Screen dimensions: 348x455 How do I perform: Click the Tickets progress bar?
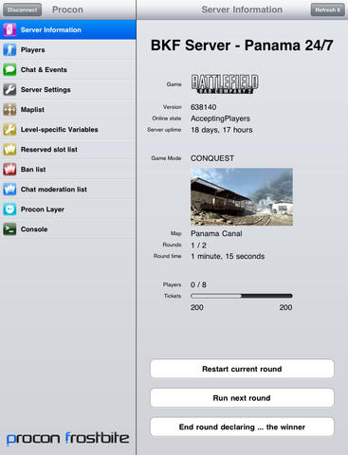coord(242,296)
